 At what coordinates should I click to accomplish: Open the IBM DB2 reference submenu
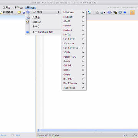coord(74,79)
